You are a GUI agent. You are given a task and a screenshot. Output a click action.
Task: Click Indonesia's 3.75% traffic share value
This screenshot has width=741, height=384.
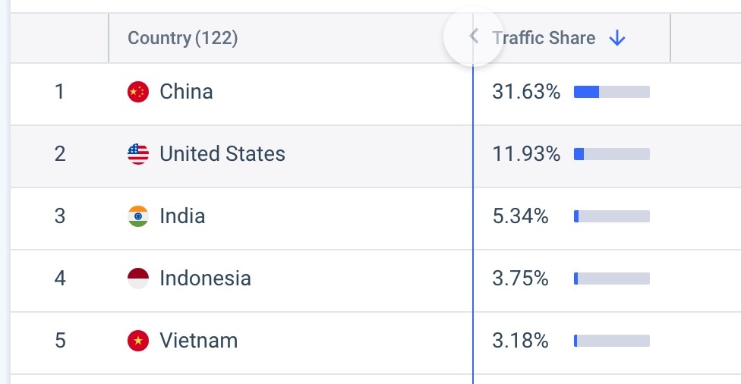(x=520, y=279)
